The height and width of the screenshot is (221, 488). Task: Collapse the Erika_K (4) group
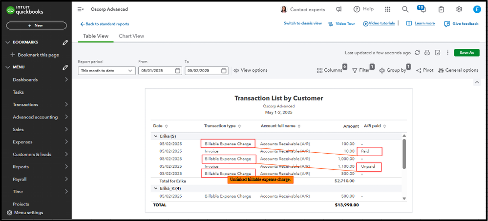pyautogui.click(x=155, y=188)
